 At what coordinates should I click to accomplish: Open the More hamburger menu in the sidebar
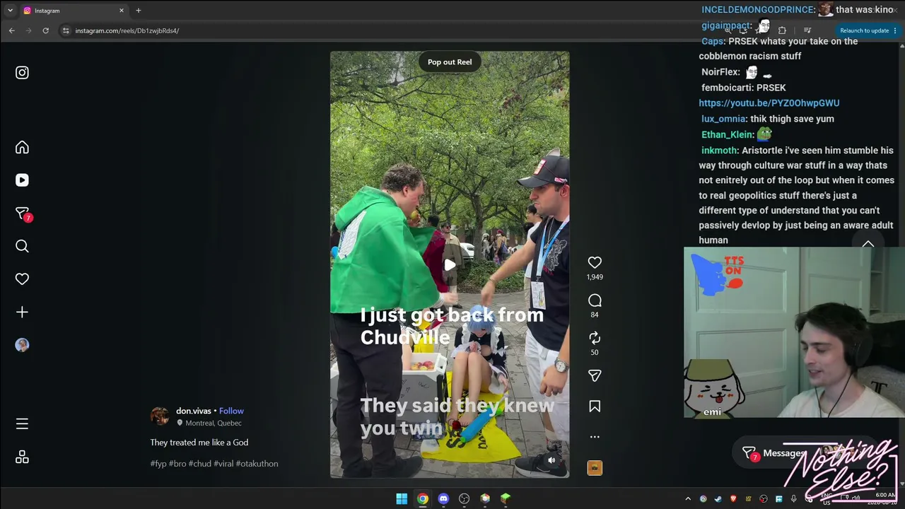pos(22,424)
